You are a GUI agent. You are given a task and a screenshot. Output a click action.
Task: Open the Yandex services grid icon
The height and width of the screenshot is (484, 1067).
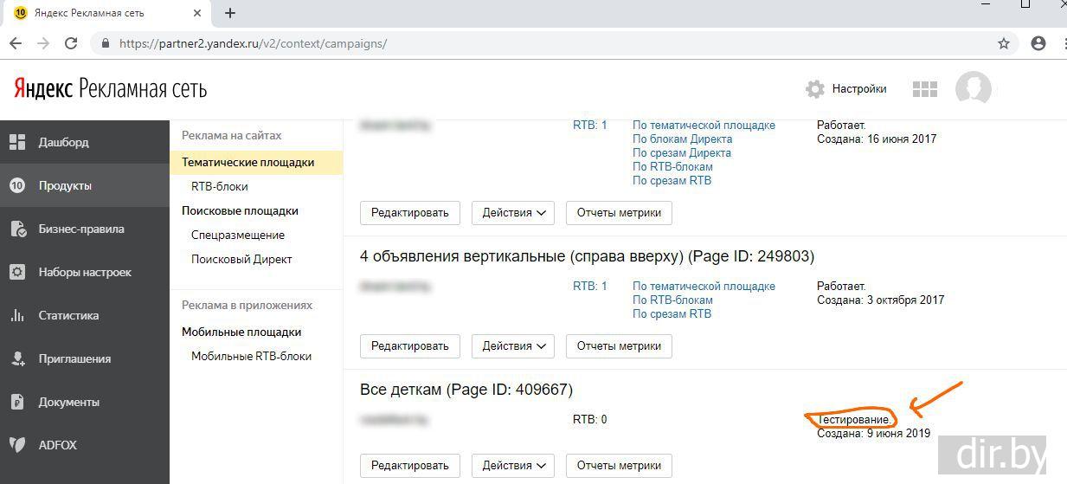tap(925, 89)
